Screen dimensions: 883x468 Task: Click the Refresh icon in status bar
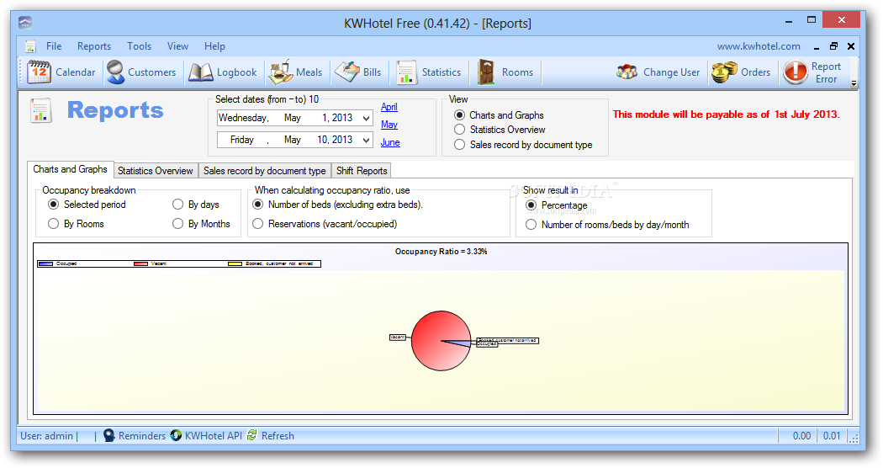[251, 435]
